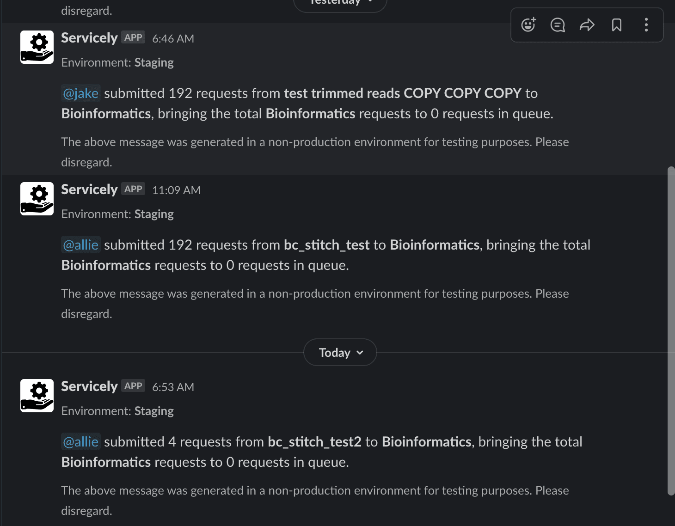
Task: Open the Yesterday date dropdown
Action: (x=340, y=3)
